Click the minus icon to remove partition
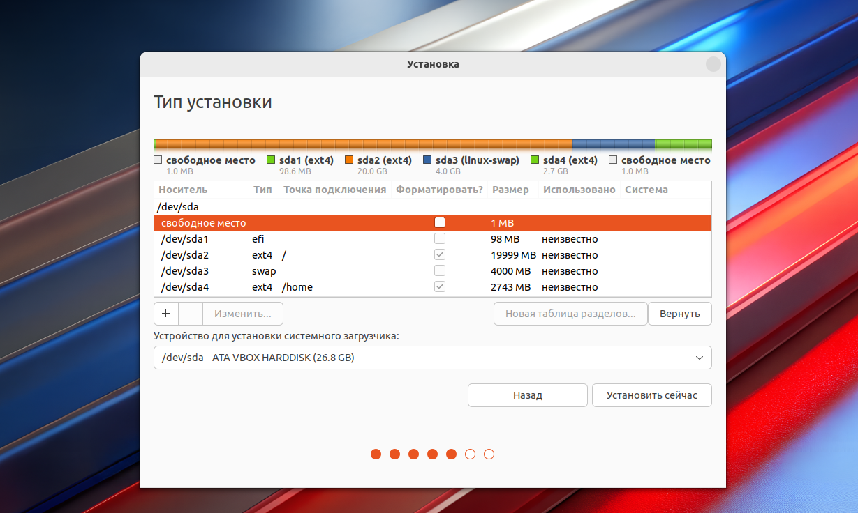858x513 pixels. pos(191,314)
